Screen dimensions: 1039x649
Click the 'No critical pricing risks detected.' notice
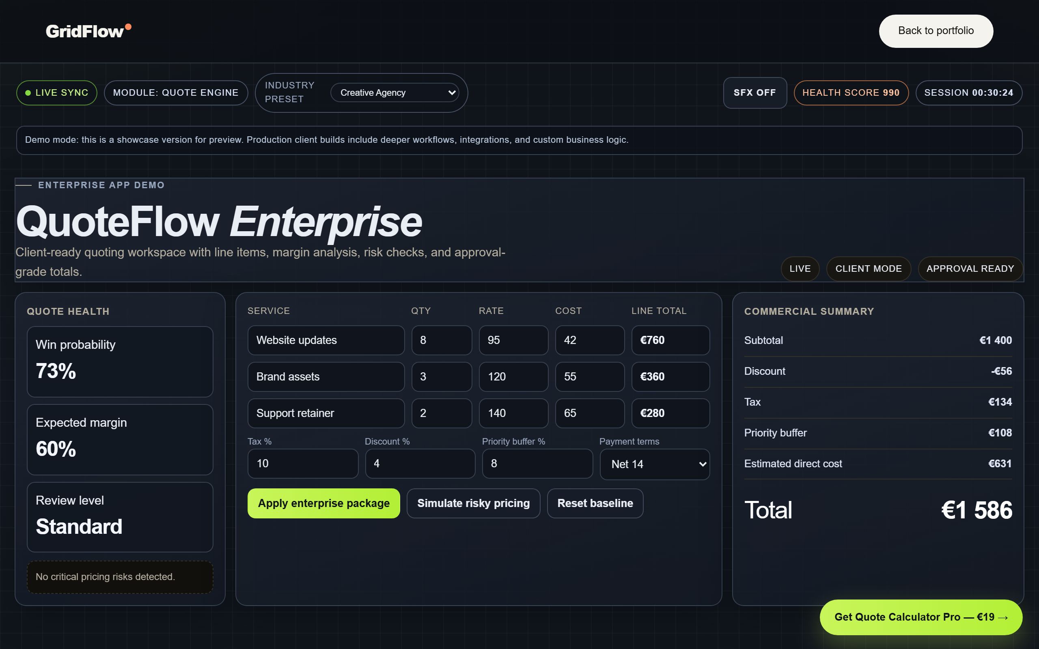[120, 577]
